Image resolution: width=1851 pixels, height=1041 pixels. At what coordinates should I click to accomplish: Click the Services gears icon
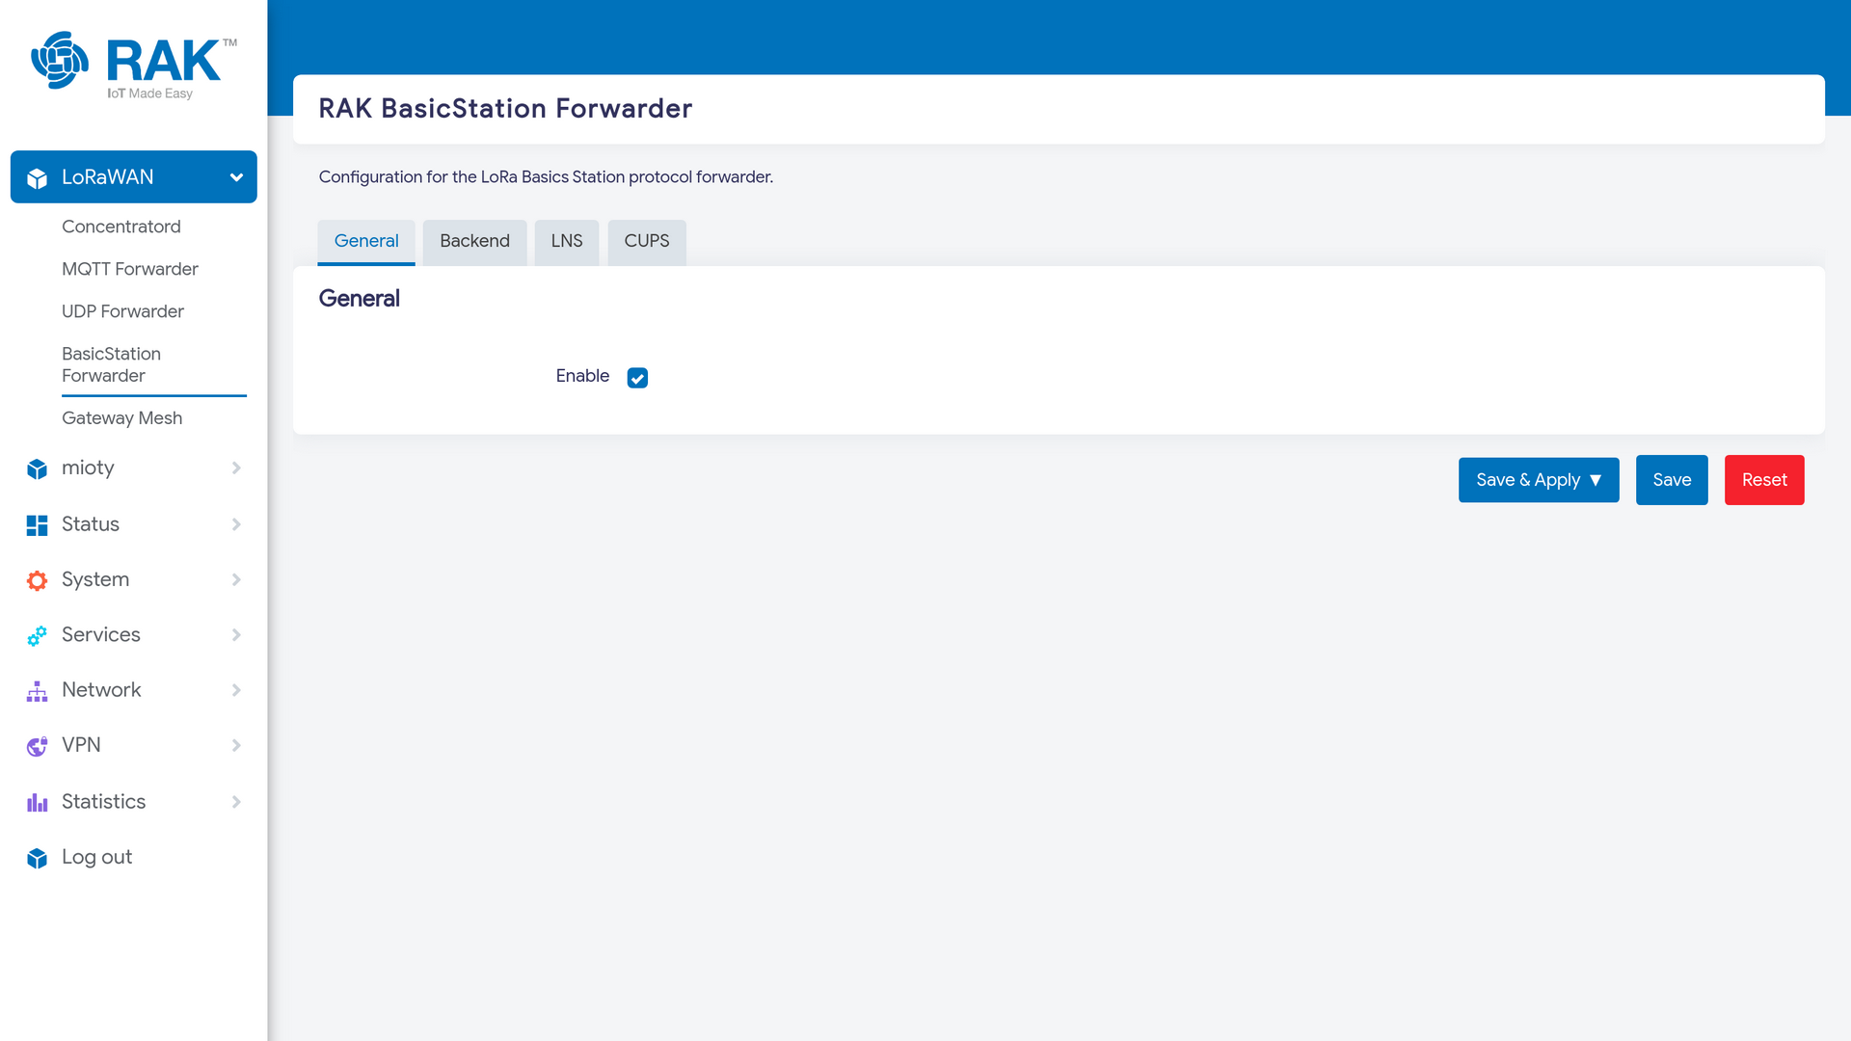(38, 635)
